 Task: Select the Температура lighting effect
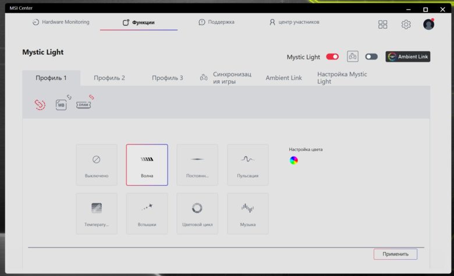pos(97,214)
